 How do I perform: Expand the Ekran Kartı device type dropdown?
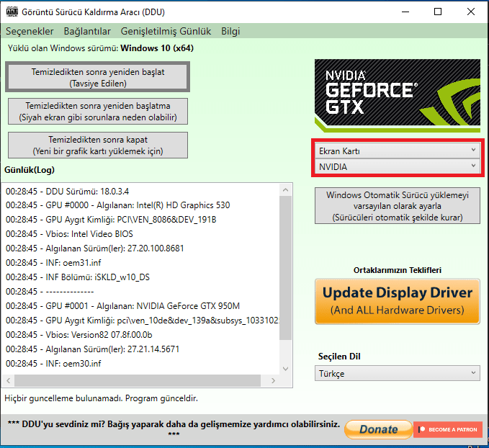pos(398,151)
